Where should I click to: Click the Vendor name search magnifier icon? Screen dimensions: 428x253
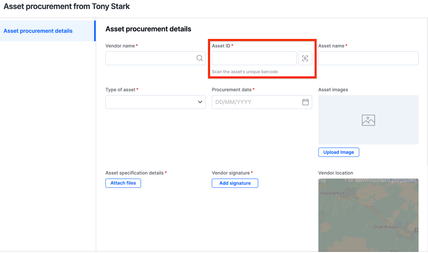200,58
